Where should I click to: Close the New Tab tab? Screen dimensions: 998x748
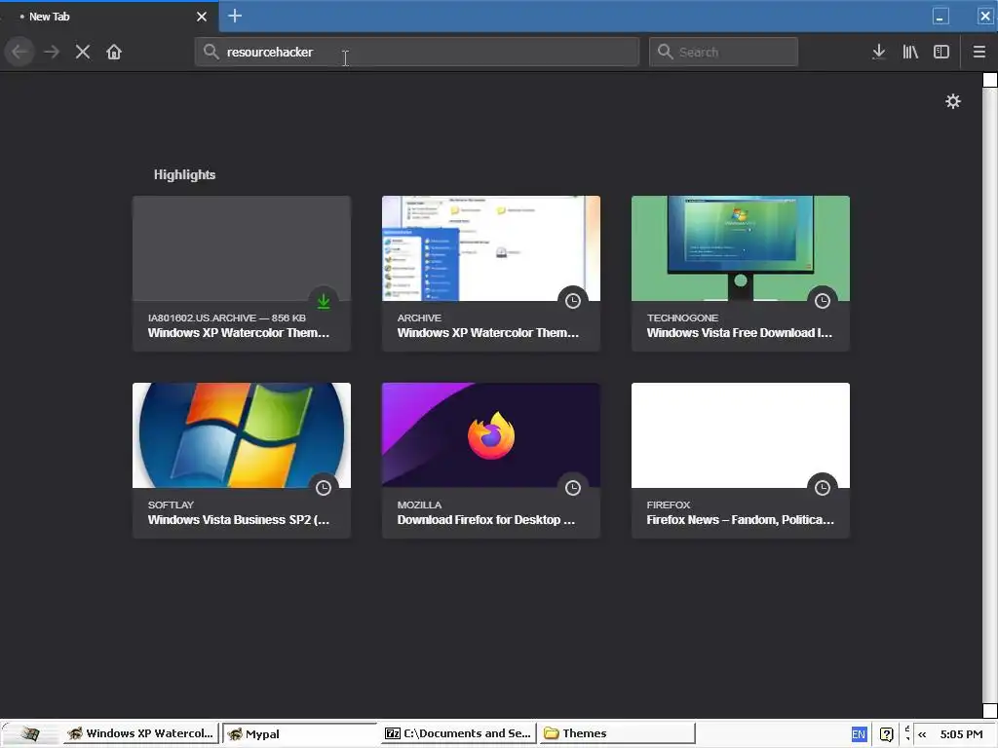coord(202,17)
